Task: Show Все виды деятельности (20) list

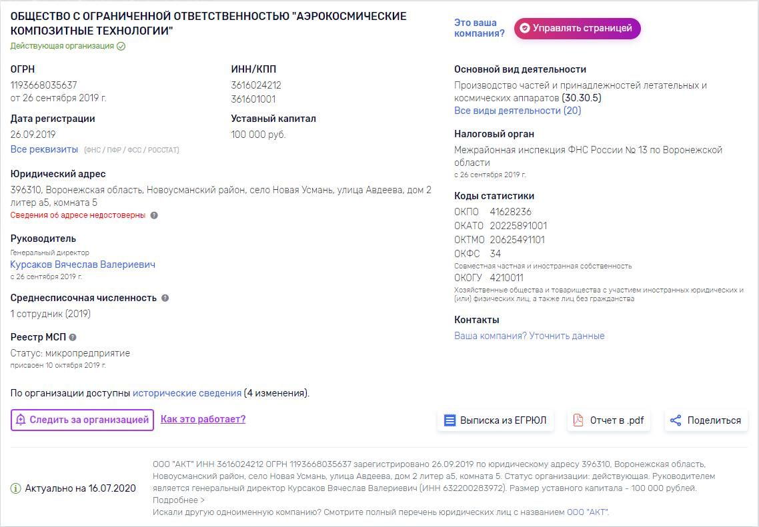Action: [x=518, y=111]
